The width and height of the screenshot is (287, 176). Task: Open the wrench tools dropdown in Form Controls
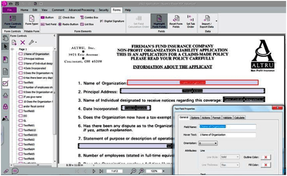[32, 43]
